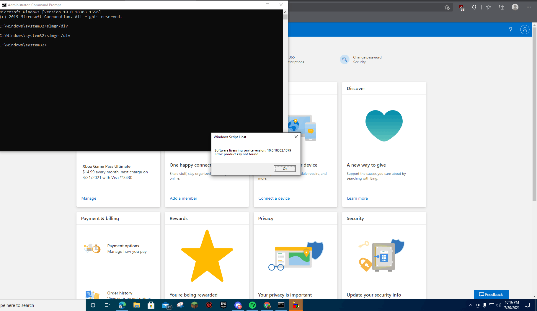537x311 pixels.
Task: Open Spotify from the taskbar
Action: (252, 305)
